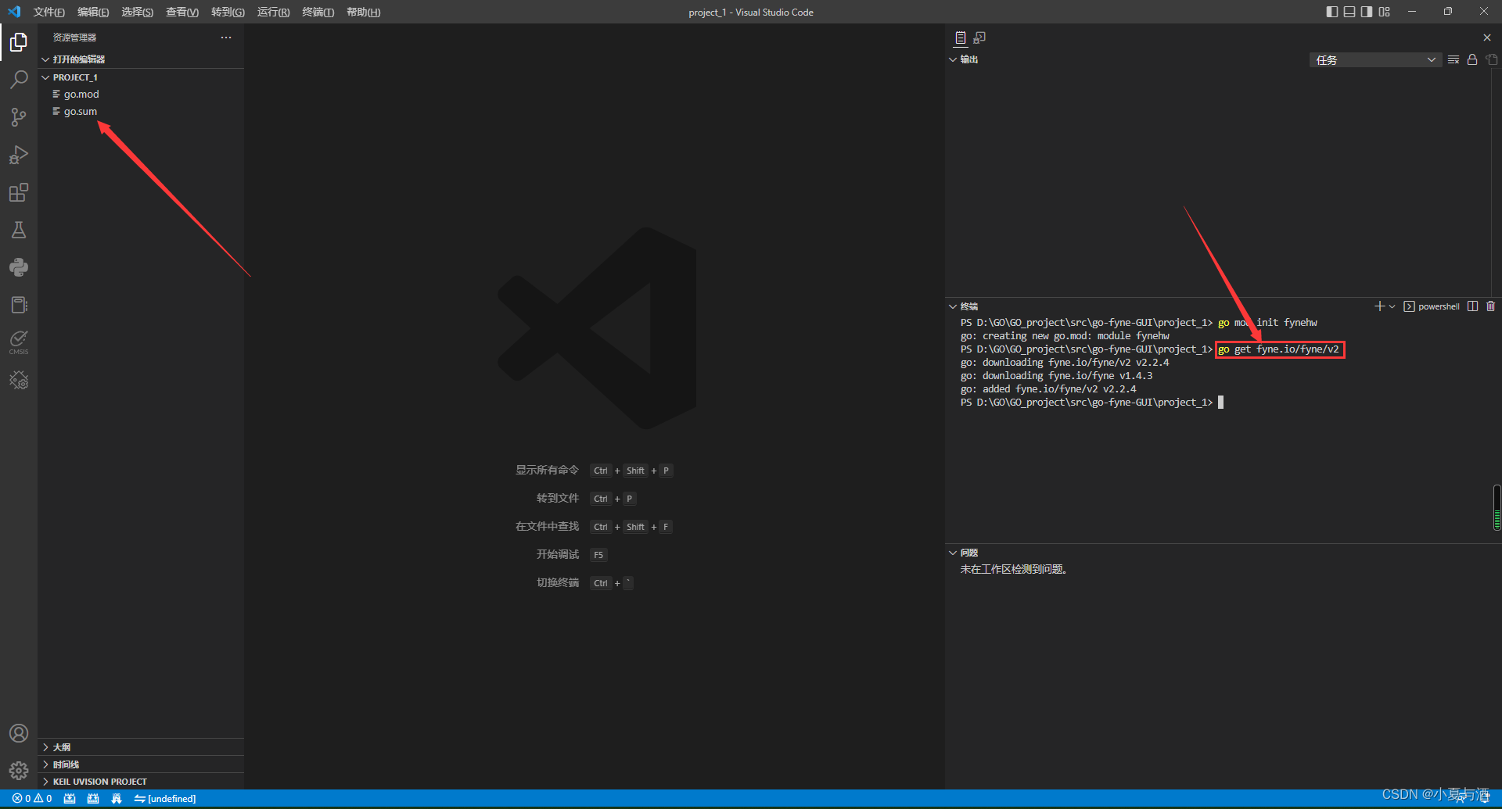Screen dimensions: 1502x809
Task: Customize layout via title bar icon
Action: (1385, 12)
